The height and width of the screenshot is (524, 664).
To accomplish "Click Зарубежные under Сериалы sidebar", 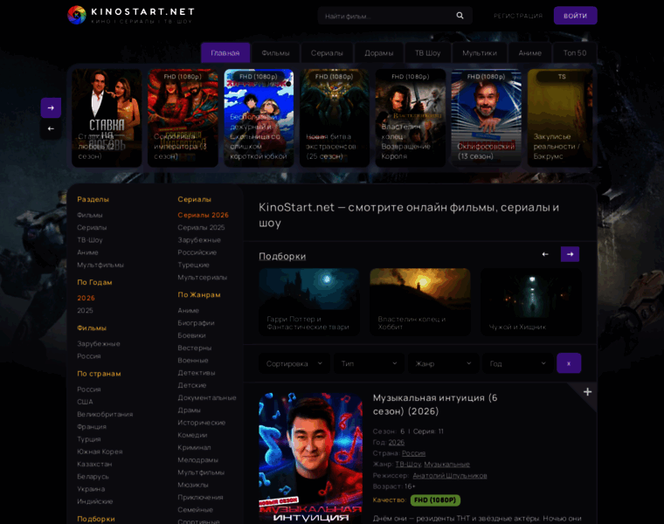I will [x=199, y=240].
